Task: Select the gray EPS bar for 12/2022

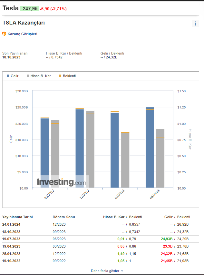Action: point(90,149)
